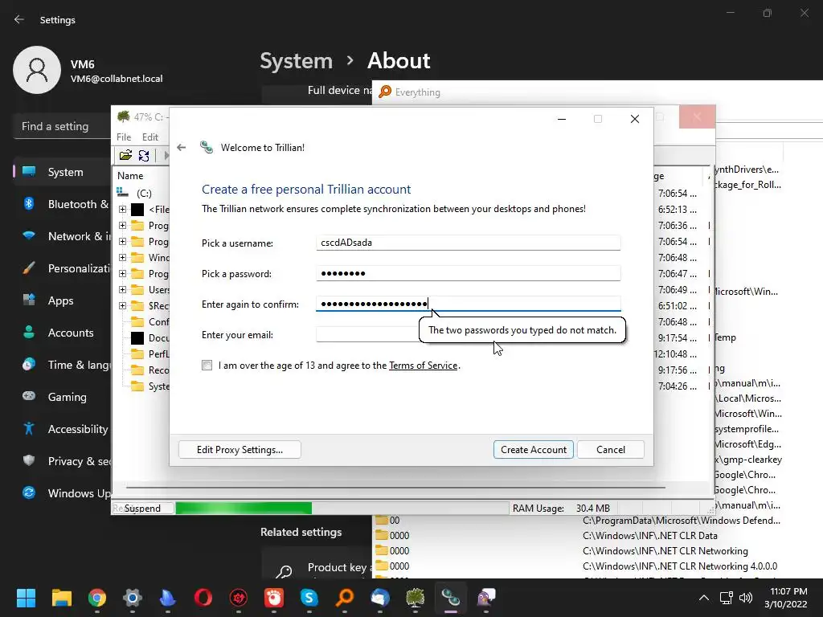Select the Bluetooth icon in the Settings sidebar
Image resolution: width=823 pixels, height=617 pixels.
tap(29, 203)
